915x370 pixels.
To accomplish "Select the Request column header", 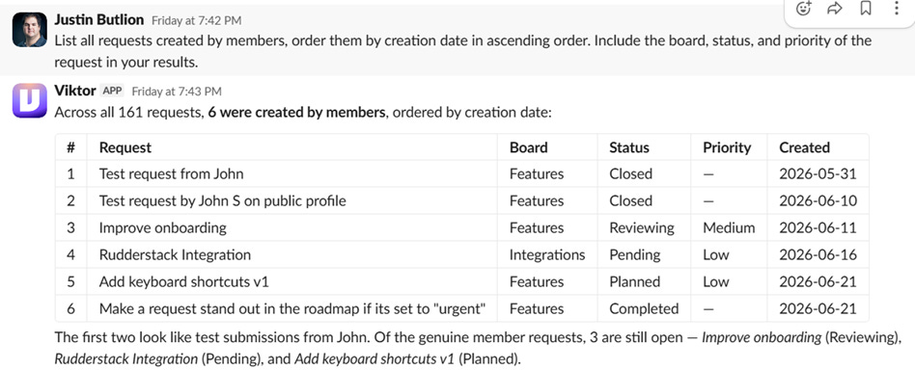I will 125,147.
